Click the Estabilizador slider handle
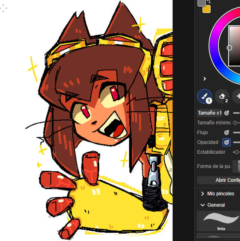 pyautogui.click(x=237, y=152)
